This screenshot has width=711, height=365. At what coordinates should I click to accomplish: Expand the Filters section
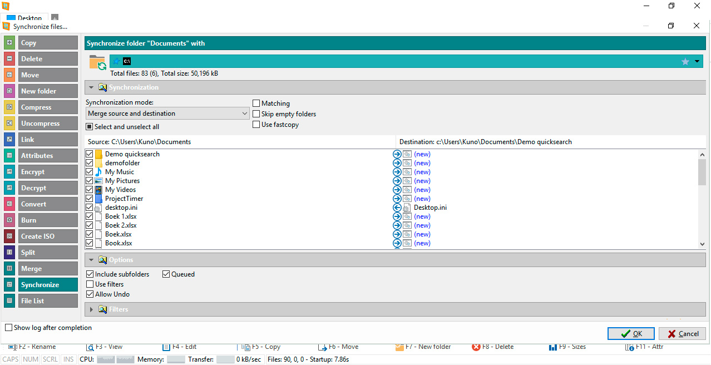pyautogui.click(x=91, y=309)
